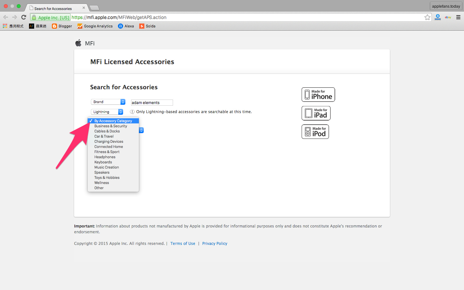Open the Alexa extension icon in toolbar
The height and width of the screenshot is (290, 464).
click(438, 17)
